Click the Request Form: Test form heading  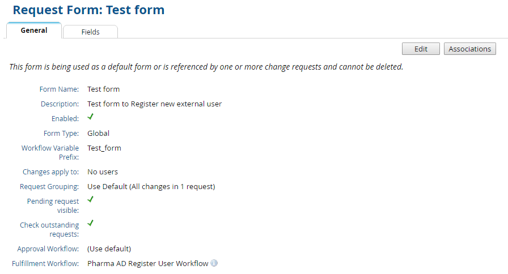pyautogui.click(x=88, y=10)
